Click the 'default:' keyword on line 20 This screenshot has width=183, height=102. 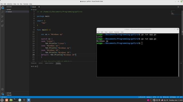point(45,55)
